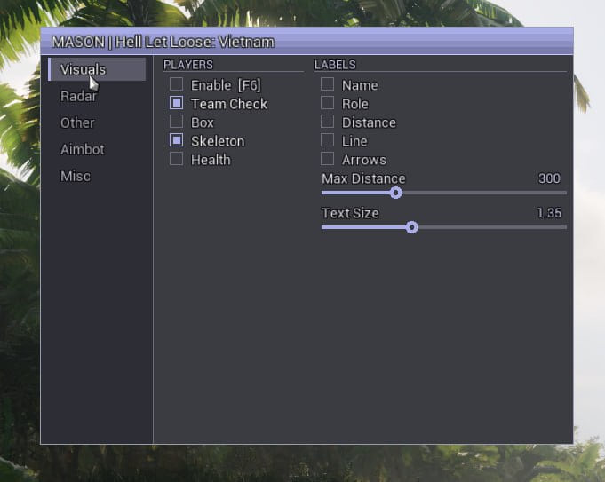Enable the Line checkbox
605x482 pixels.
click(x=327, y=140)
